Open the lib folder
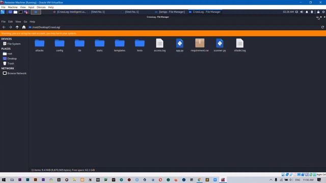Image resolution: width=326 pixels, height=183 pixels. [x=79, y=45]
